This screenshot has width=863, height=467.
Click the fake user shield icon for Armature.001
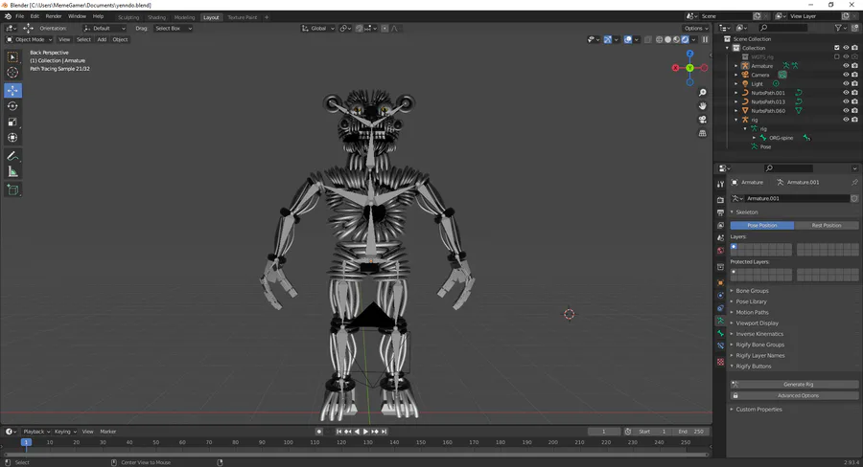[x=854, y=198]
